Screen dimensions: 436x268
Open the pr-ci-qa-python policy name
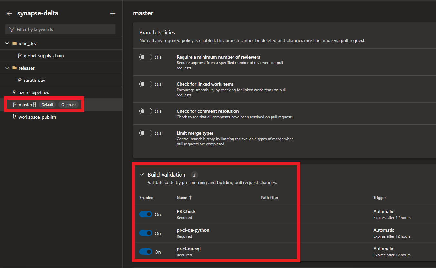[x=193, y=230]
